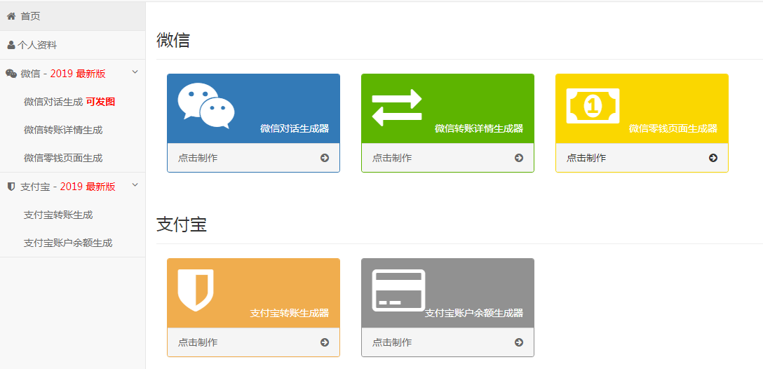Collapse the 支付宝 sidebar section chevron
Image resolution: width=763 pixels, height=369 pixels.
(x=135, y=185)
